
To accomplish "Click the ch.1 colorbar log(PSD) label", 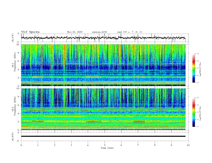I will click(x=200, y=69).
